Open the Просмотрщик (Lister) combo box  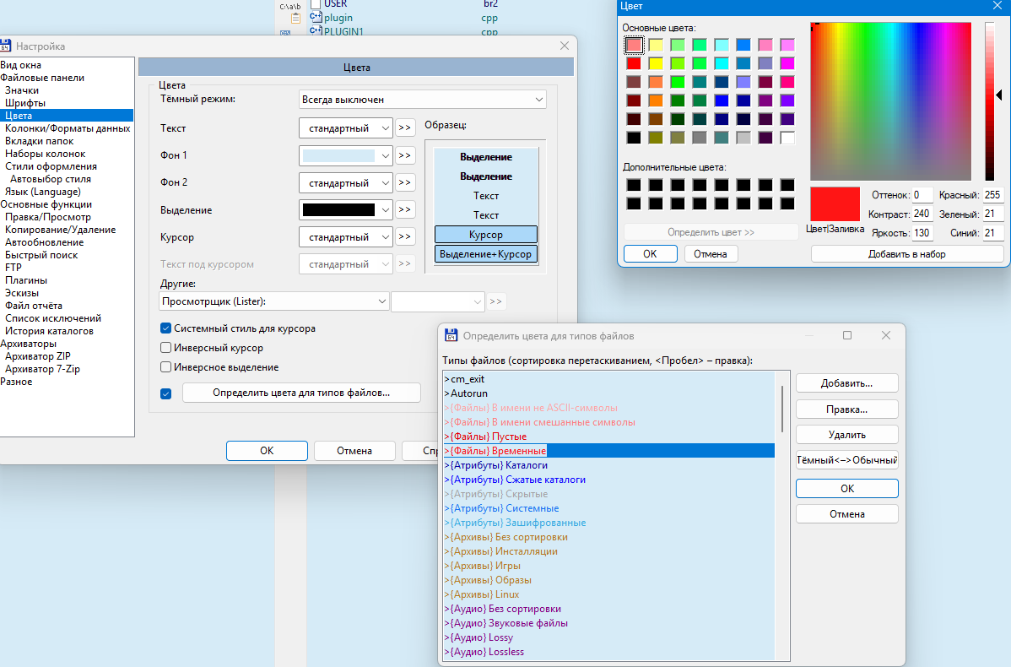(x=273, y=301)
